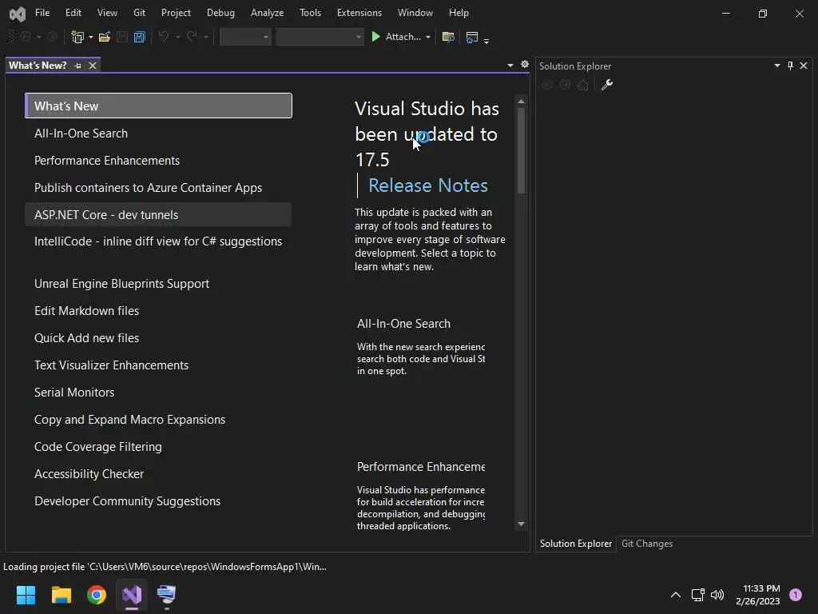Click the green Attach play button

375,37
